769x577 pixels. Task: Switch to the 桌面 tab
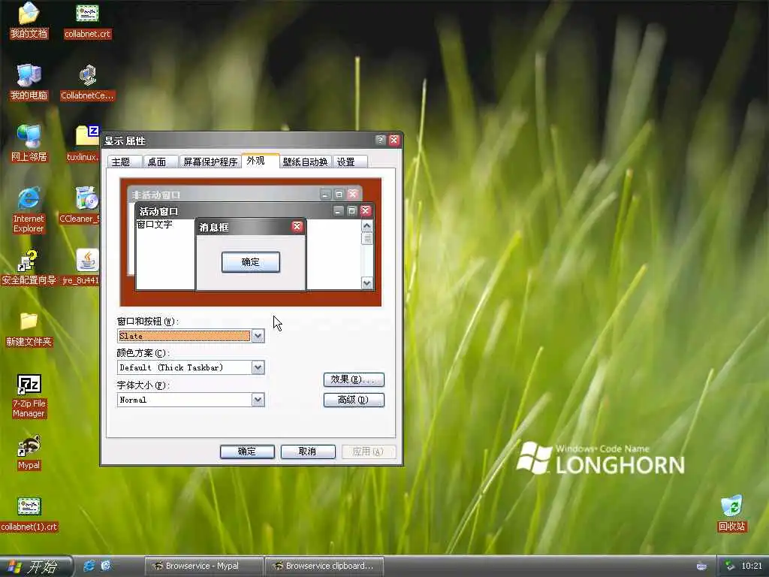click(x=161, y=162)
